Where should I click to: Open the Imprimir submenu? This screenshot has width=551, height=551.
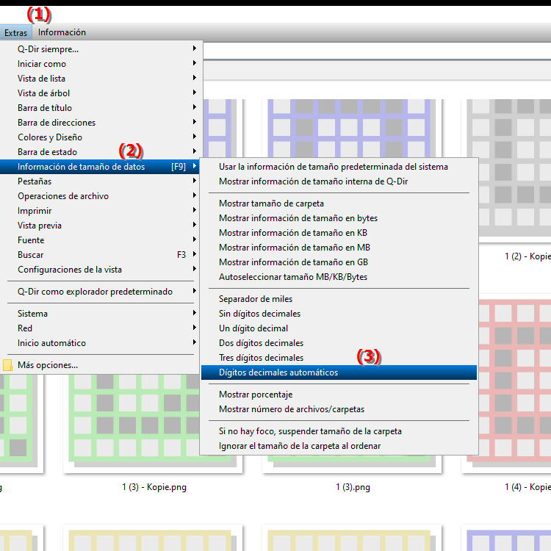[101, 211]
